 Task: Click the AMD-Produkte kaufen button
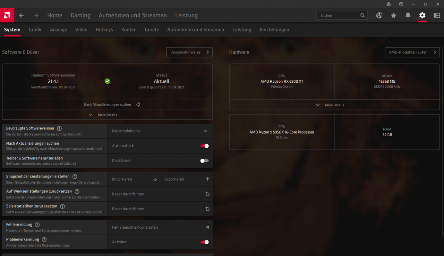tap(412, 52)
